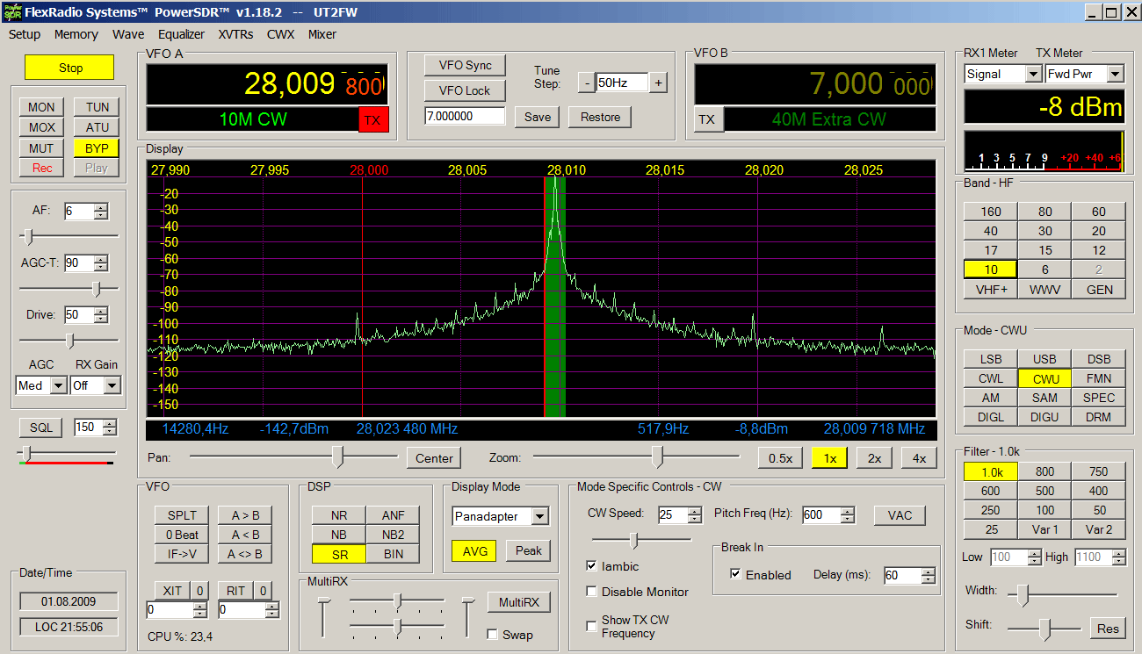Start recording with the Rec button
The image size is (1142, 654).
[x=41, y=168]
